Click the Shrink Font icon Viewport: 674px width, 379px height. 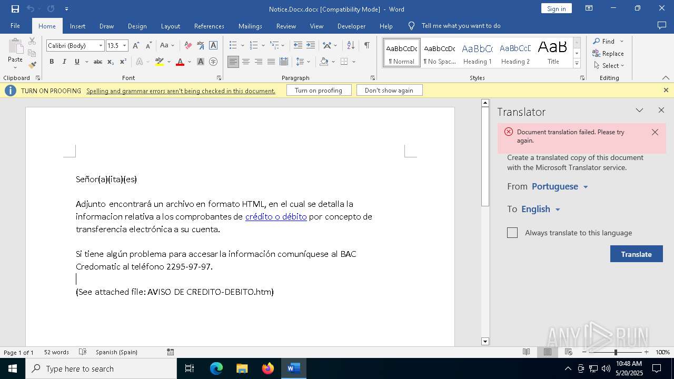point(148,46)
